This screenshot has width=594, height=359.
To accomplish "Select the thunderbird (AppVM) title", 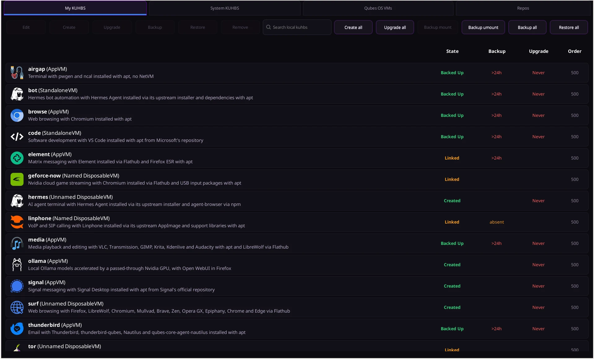I will [55, 325].
